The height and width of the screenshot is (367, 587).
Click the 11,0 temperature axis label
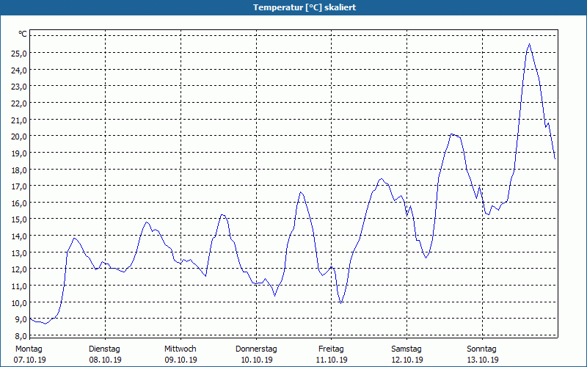19,286
